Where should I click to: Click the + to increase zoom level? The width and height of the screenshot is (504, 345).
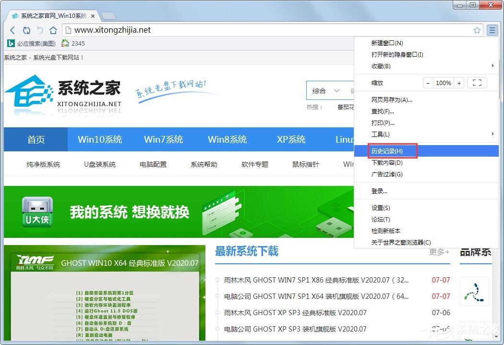[459, 82]
